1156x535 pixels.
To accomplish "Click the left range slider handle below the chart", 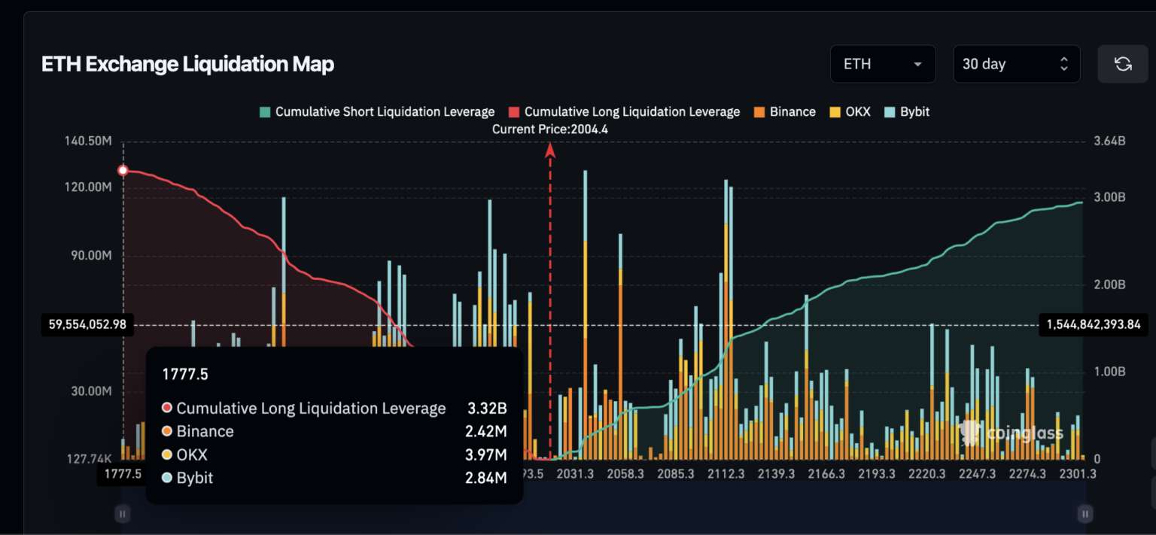I will tap(122, 513).
